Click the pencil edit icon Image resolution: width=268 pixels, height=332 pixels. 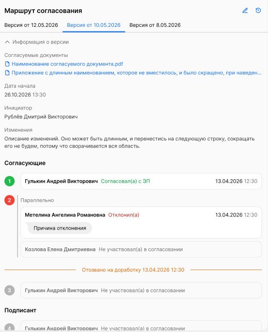245,10
